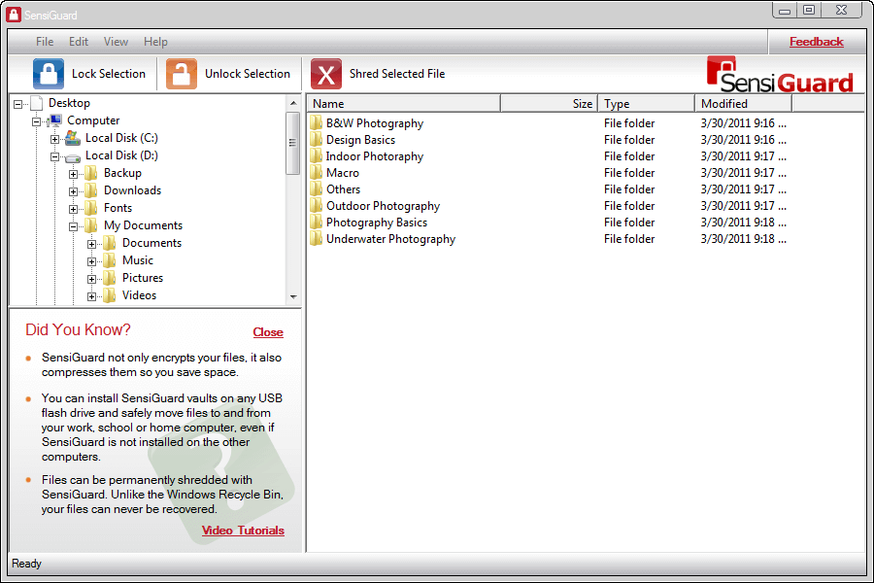The height and width of the screenshot is (583, 874).
Task: Expand the Downloads folder in the tree
Action: point(76,190)
